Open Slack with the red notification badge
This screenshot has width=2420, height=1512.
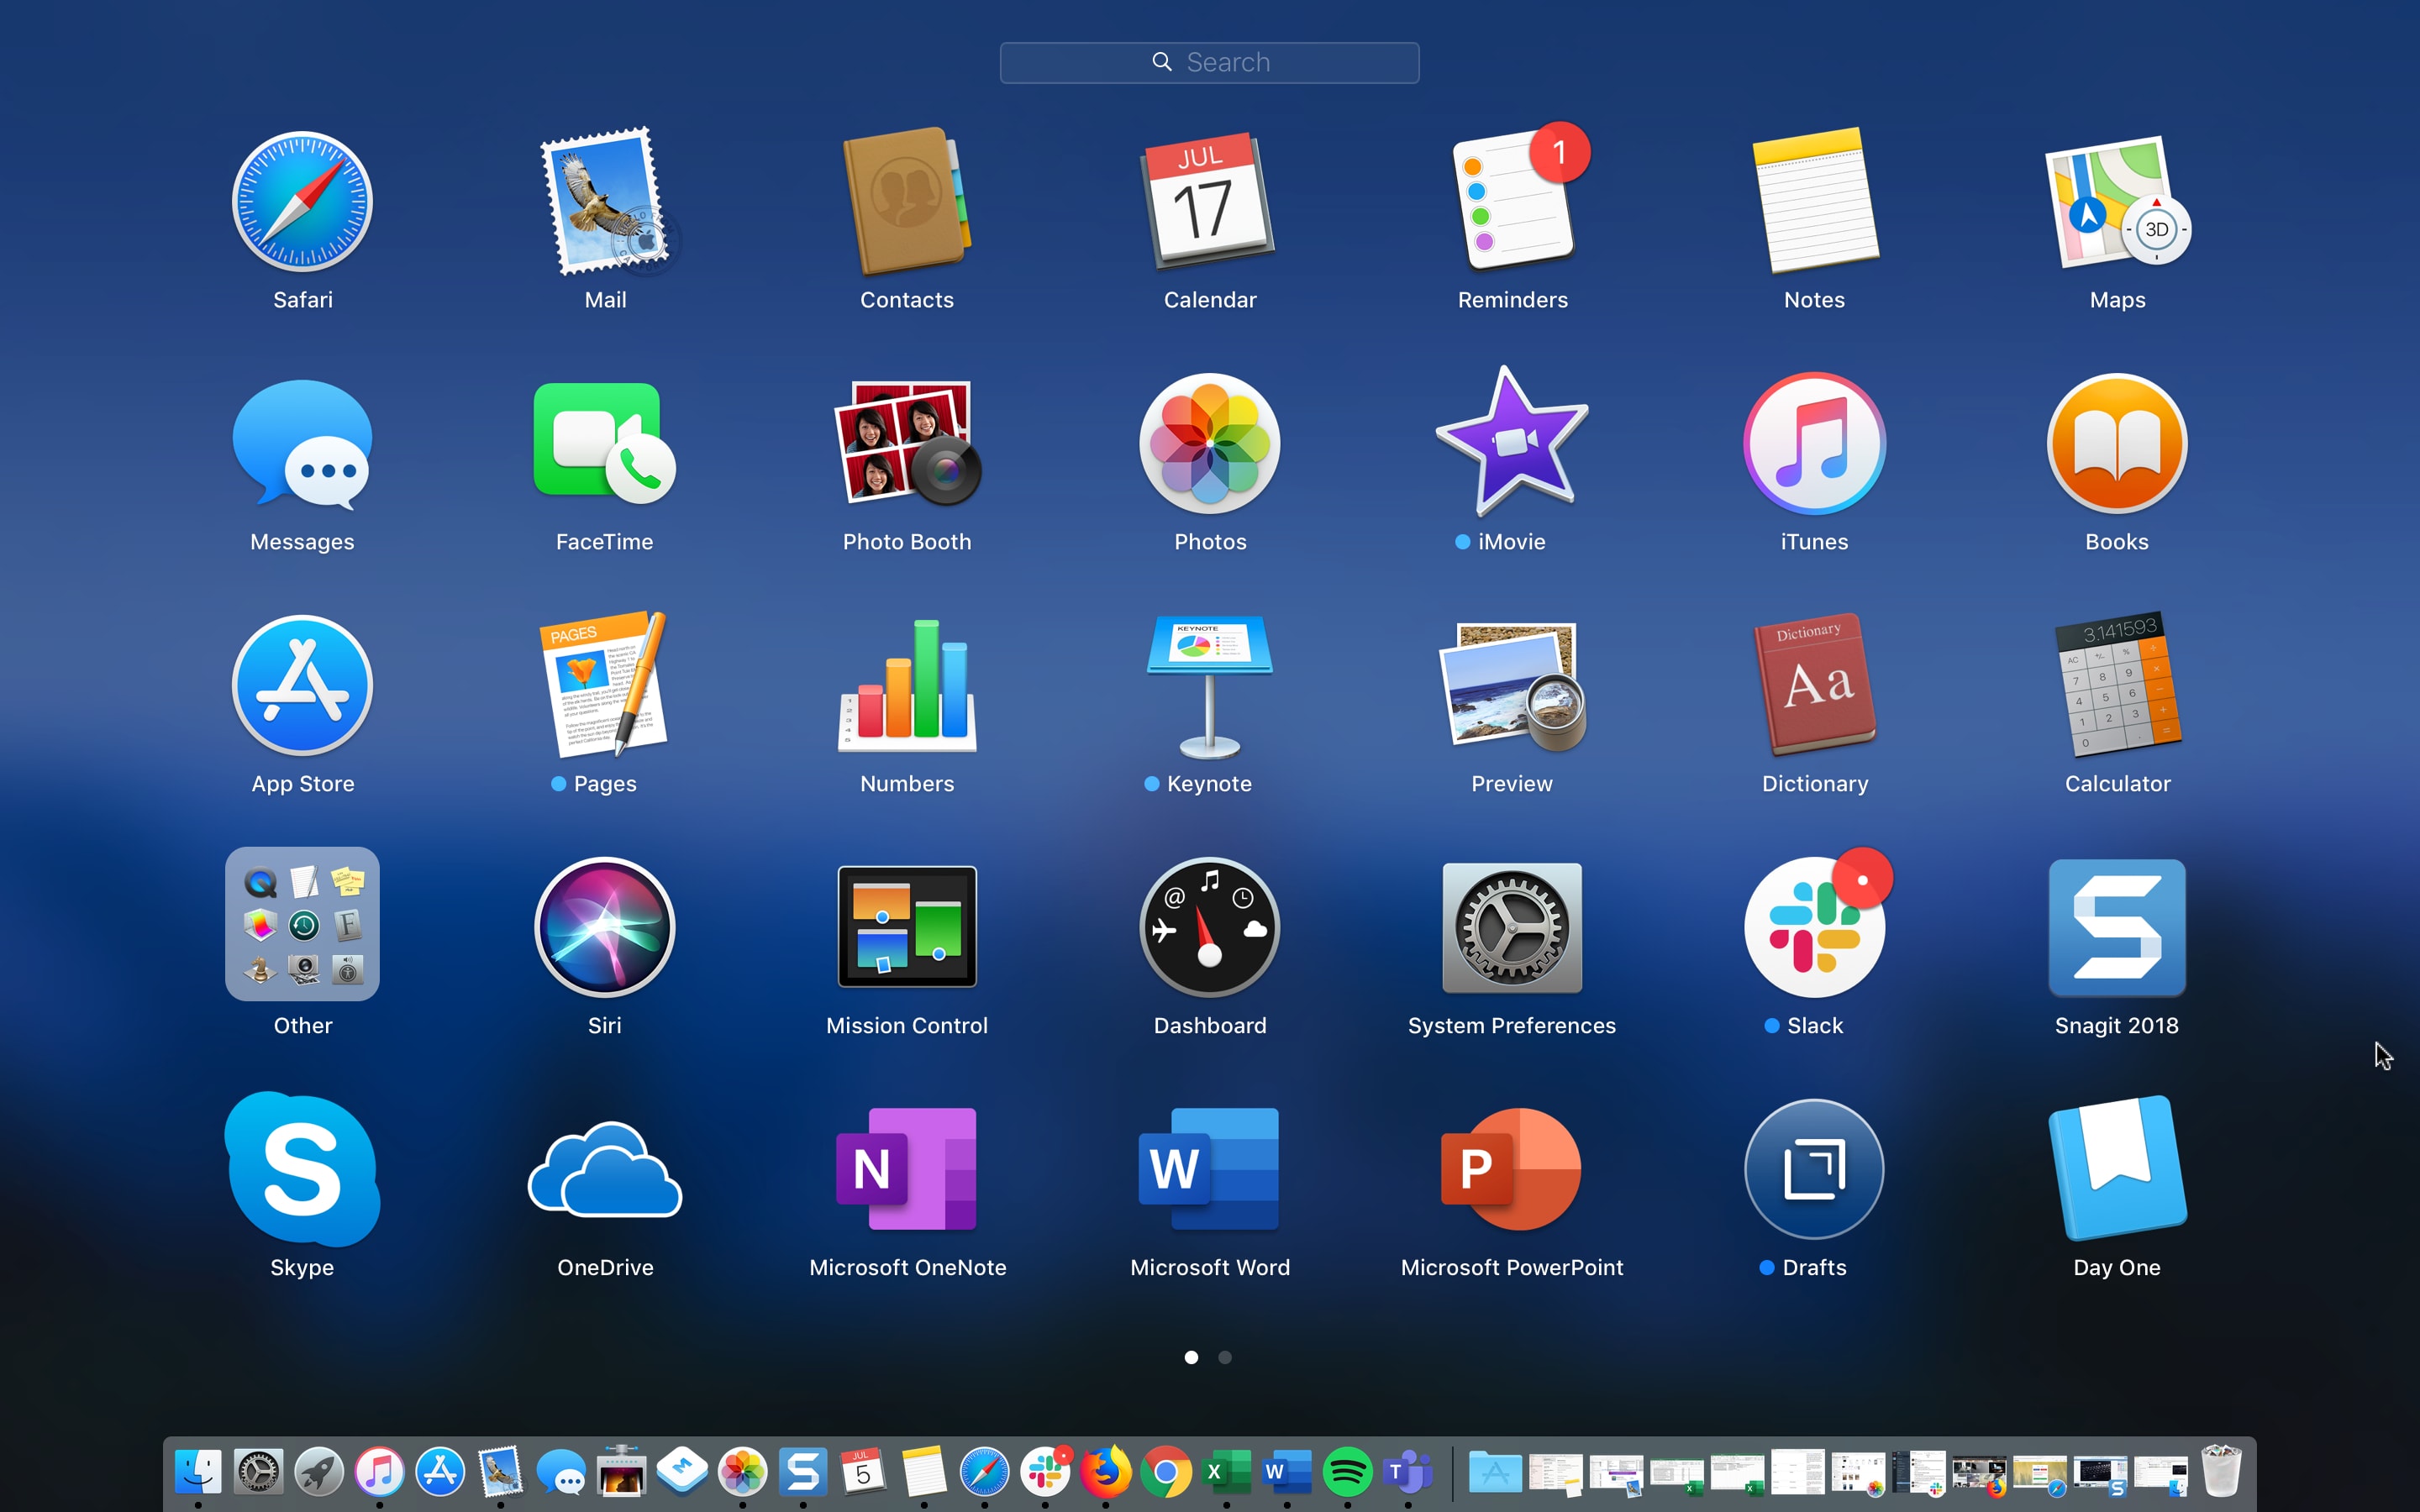click(1814, 929)
